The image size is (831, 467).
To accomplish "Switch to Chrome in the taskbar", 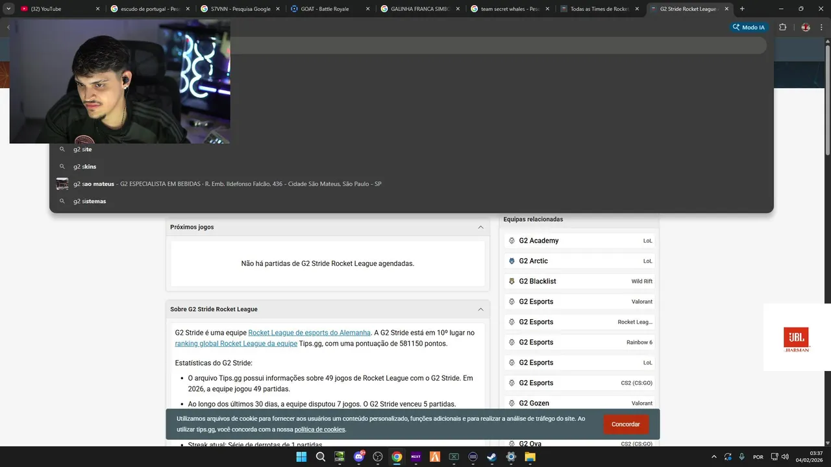I will click(x=397, y=457).
